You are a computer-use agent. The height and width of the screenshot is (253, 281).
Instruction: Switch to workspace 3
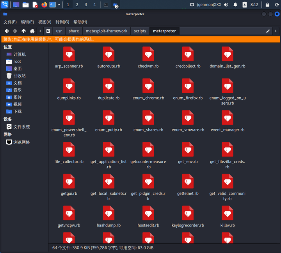click(x=86, y=5)
